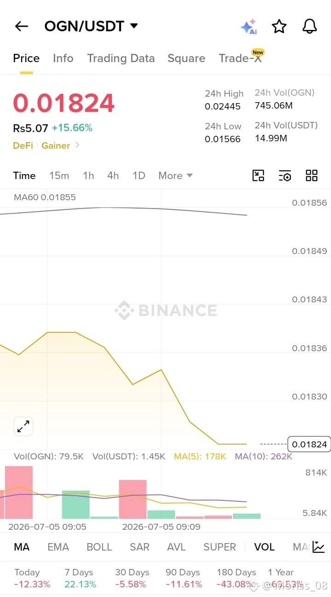Toggle the VOL sub-indicator

click(264, 547)
